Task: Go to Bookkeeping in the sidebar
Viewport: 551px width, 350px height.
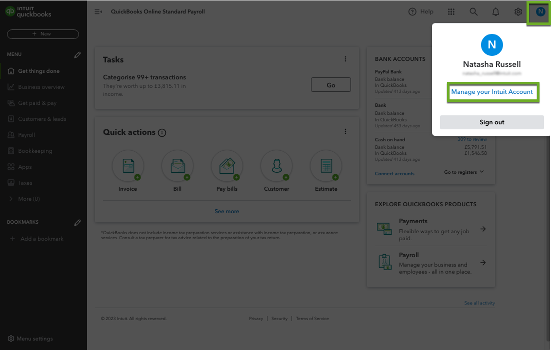Action: click(x=35, y=151)
